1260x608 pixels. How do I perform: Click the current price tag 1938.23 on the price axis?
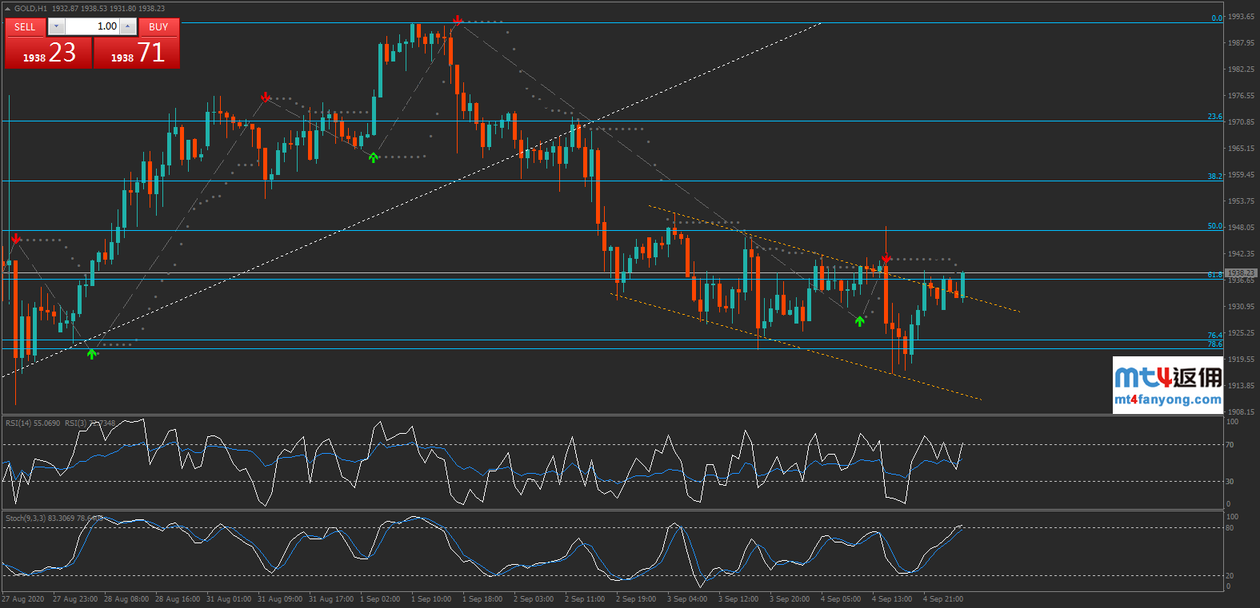click(1240, 273)
